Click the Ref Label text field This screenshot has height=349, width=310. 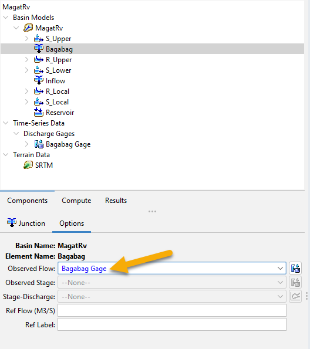coord(172,324)
